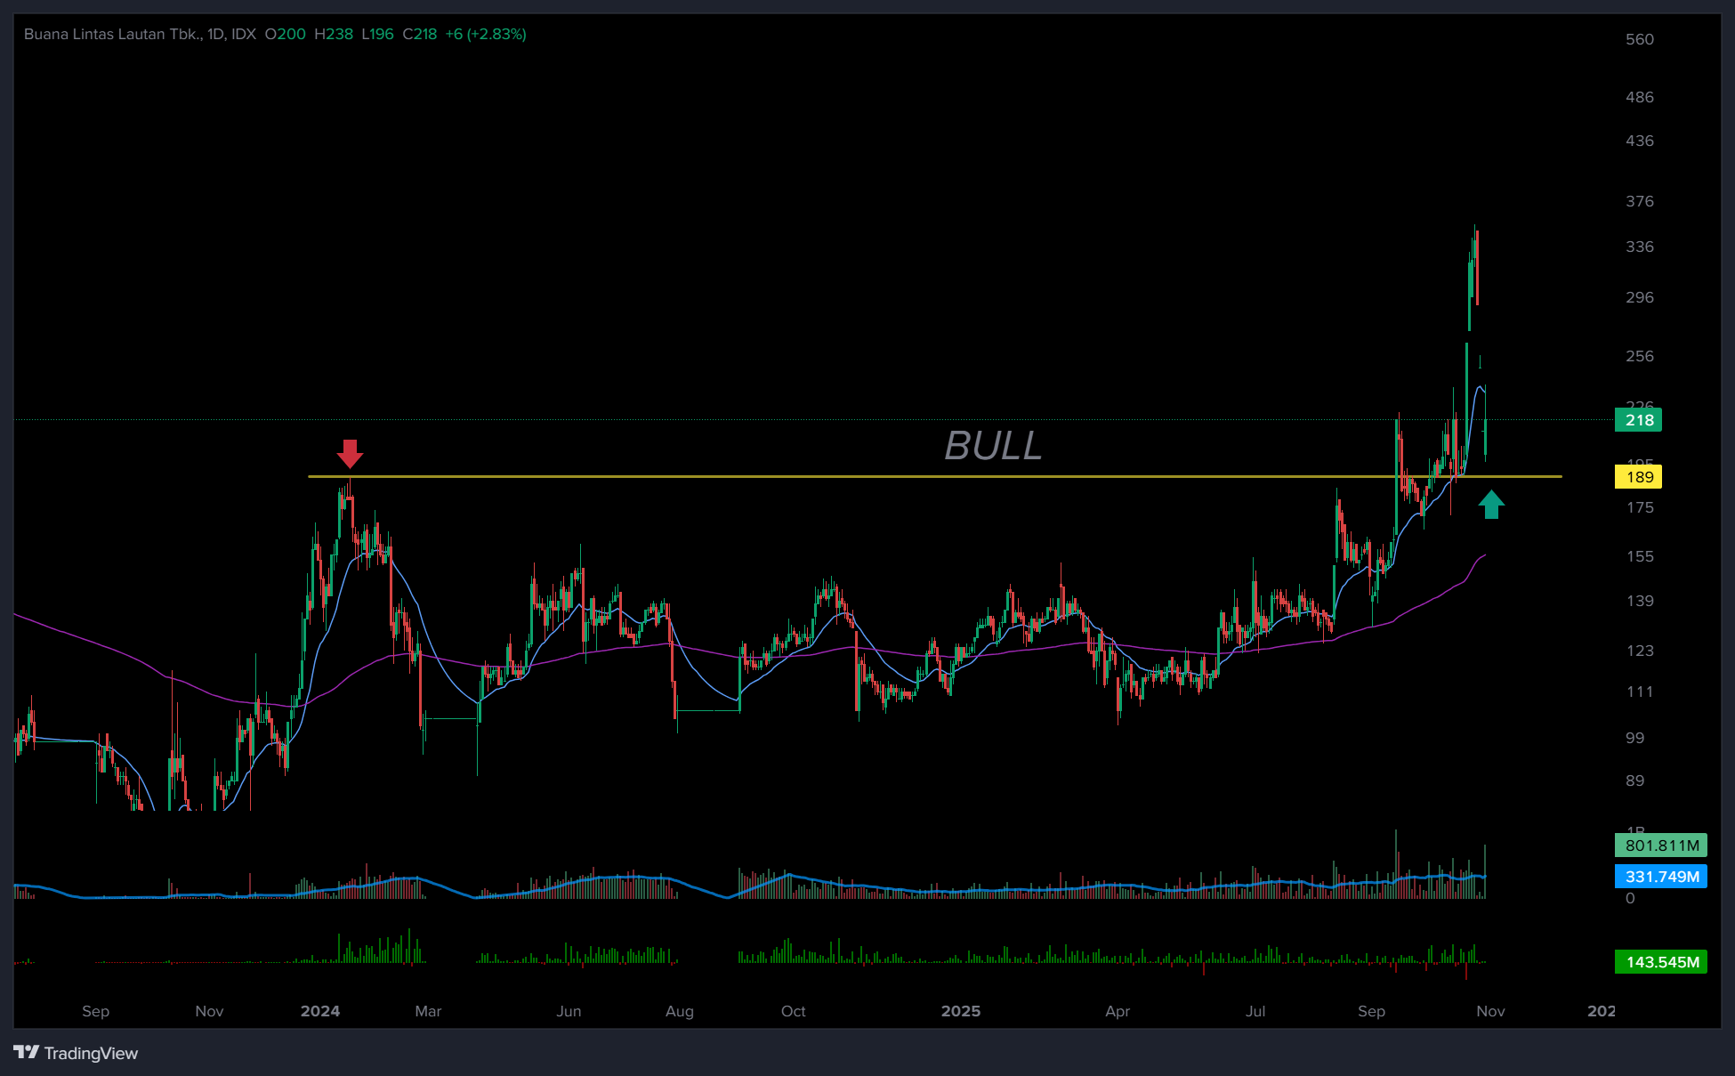Click the green 218 current price label
The image size is (1735, 1076).
[1638, 420]
